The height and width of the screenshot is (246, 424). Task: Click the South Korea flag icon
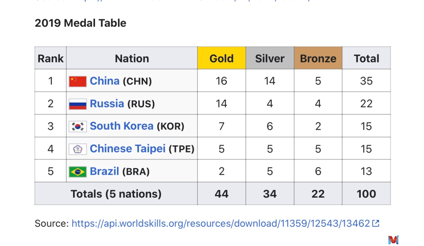pyautogui.click(x=78, y=127)
